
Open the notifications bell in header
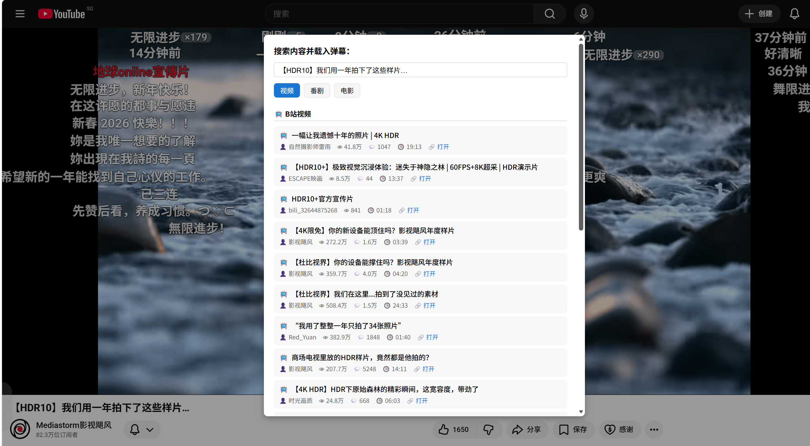(x=794, y=14)
